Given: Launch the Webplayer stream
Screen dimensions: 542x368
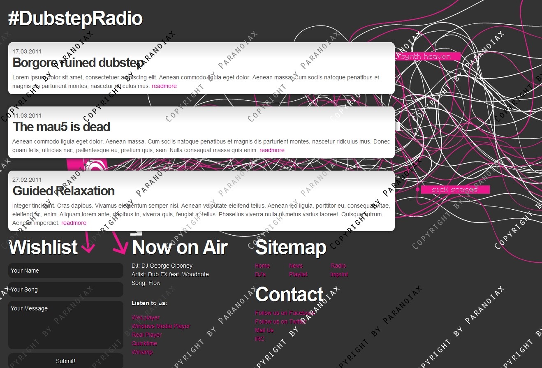Looking at the screenshot, I should coord(146,317).
